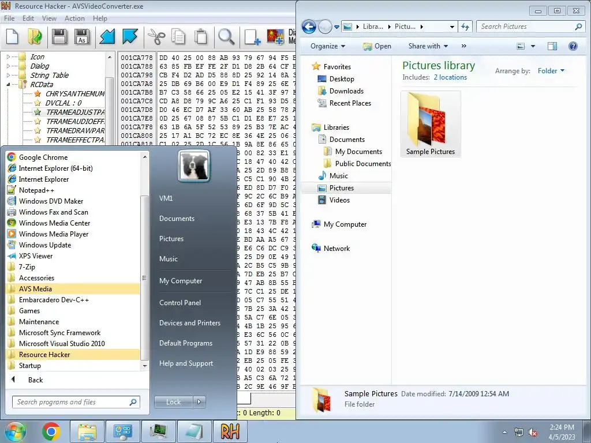Expand the Icon node in resource tree
This screenshot has width=591, height=443.
coord(8,57)
